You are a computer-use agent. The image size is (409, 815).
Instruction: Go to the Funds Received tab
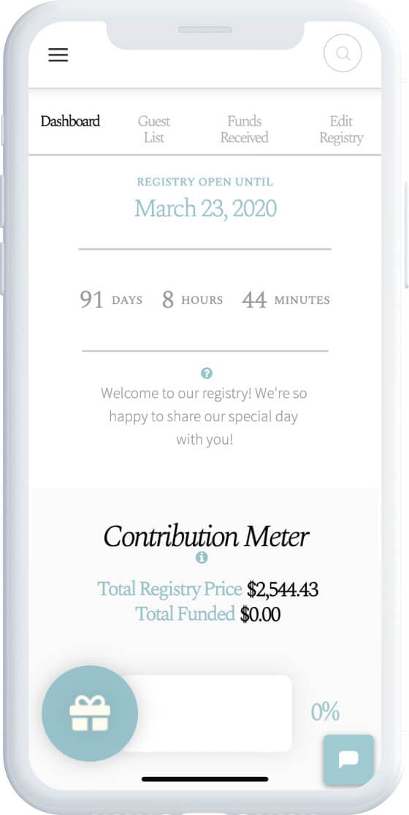click(244, 129)
